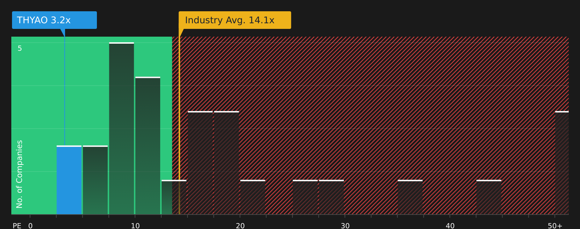Click the x-axis label 10
The image size is (580, 229).
pos(135,226)
